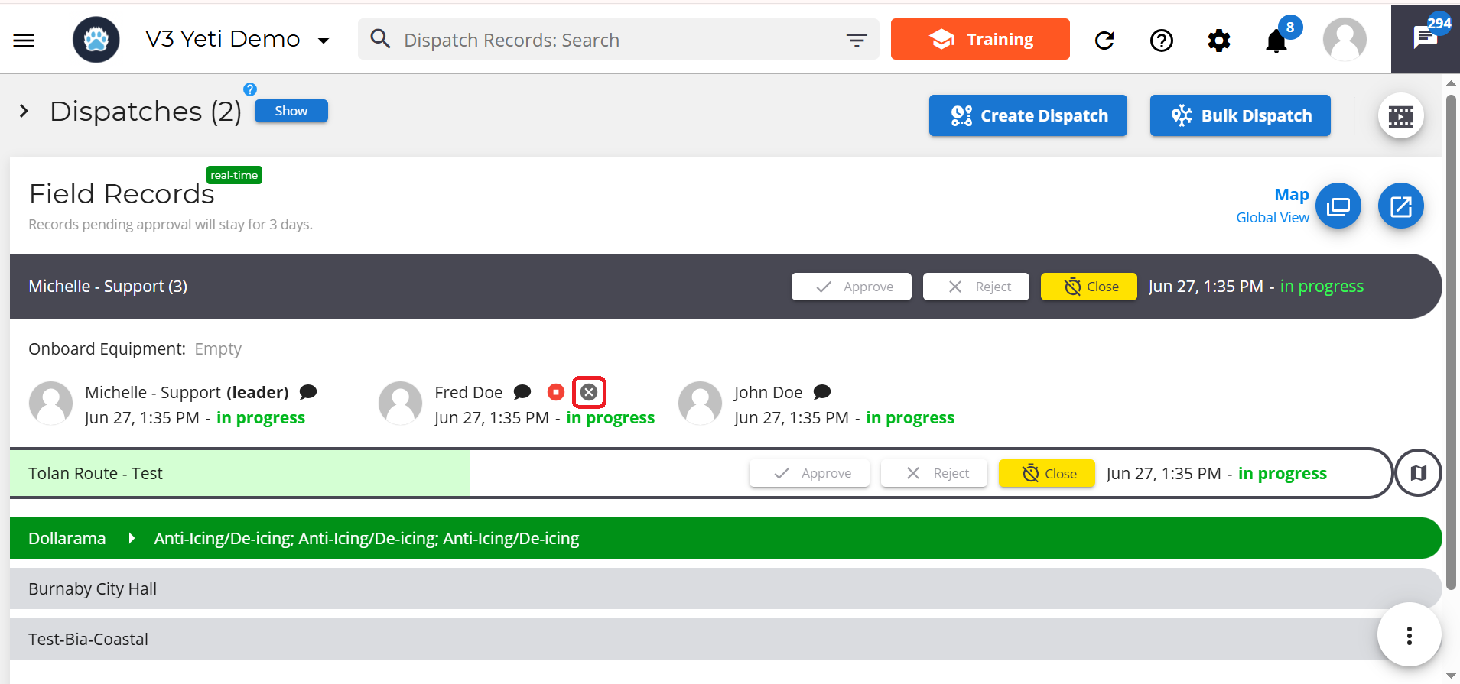This screenshot has height=684, width=1460.
Task: Close Michelle - Support crew record
Action: (1088, 287)
